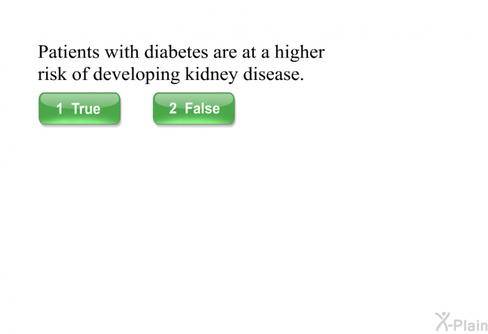Click the green False button
The width and height of the screenshot is (488, 334).
pyautogui.click(x=194, y=109)
